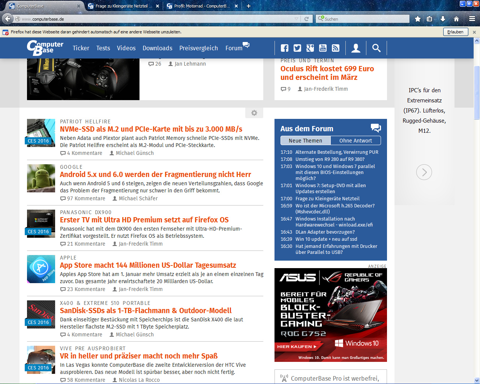Select Ohne Antwort forum toggle
The height and width of the screenshot is (384, 480).
pos(355,141)
